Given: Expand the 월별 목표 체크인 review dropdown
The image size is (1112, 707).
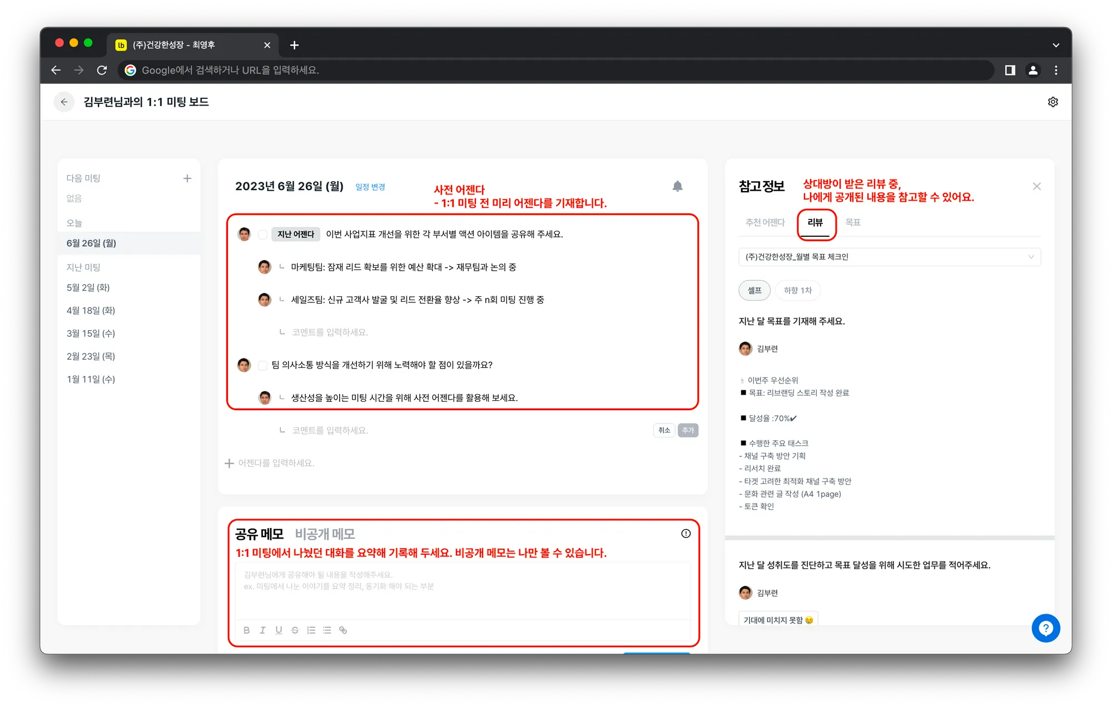Looking at the screenshot, I should tap(889, 257).
